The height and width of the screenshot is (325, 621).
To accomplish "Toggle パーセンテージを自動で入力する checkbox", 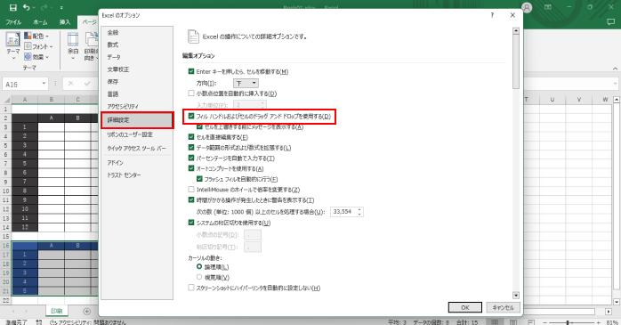I will click(191, 158).
